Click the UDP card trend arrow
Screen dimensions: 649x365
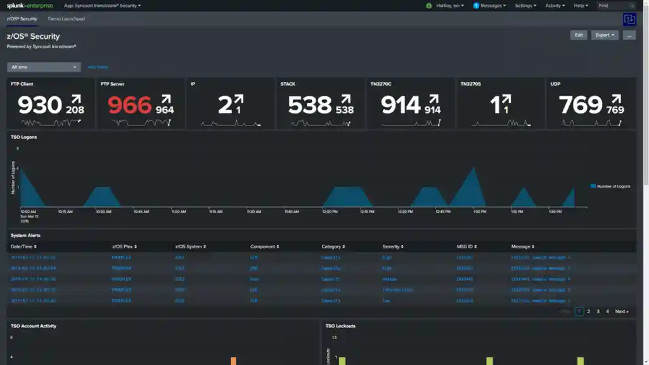click(x=616, y=99)
